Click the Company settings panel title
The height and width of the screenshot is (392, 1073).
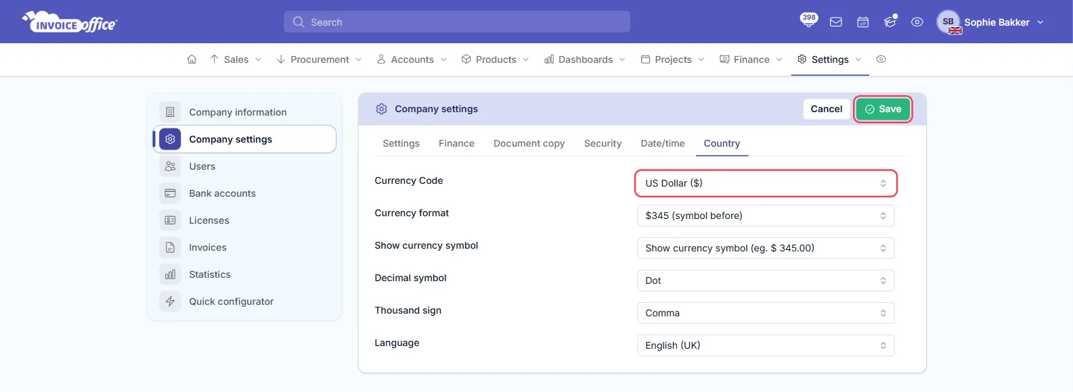[x=436, y=109]
